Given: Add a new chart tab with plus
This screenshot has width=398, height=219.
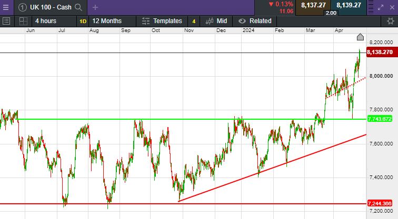Looking at the screenshot, I should coord(95,7).
